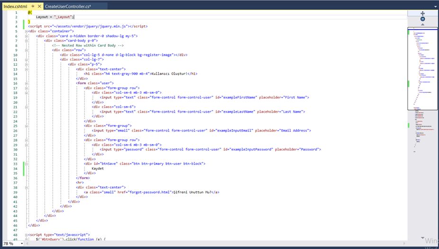Click the forgot-password.html anchor line

point(151,192)
